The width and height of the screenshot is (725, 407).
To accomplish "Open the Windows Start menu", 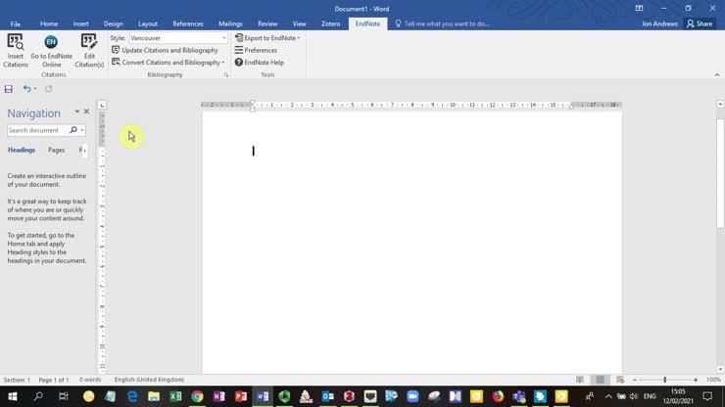I will point(13,396).
